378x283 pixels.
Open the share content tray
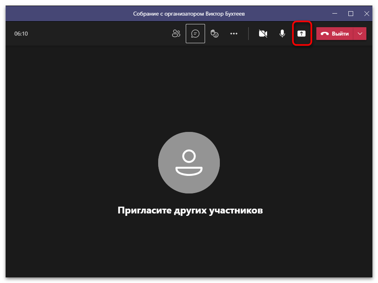point(302,34)
